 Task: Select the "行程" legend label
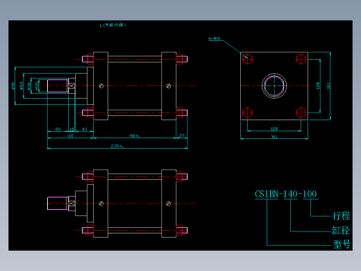(342, 215)
